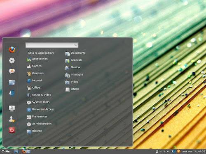
Task: Open the Risorse places category
Action: pos(34,131)
